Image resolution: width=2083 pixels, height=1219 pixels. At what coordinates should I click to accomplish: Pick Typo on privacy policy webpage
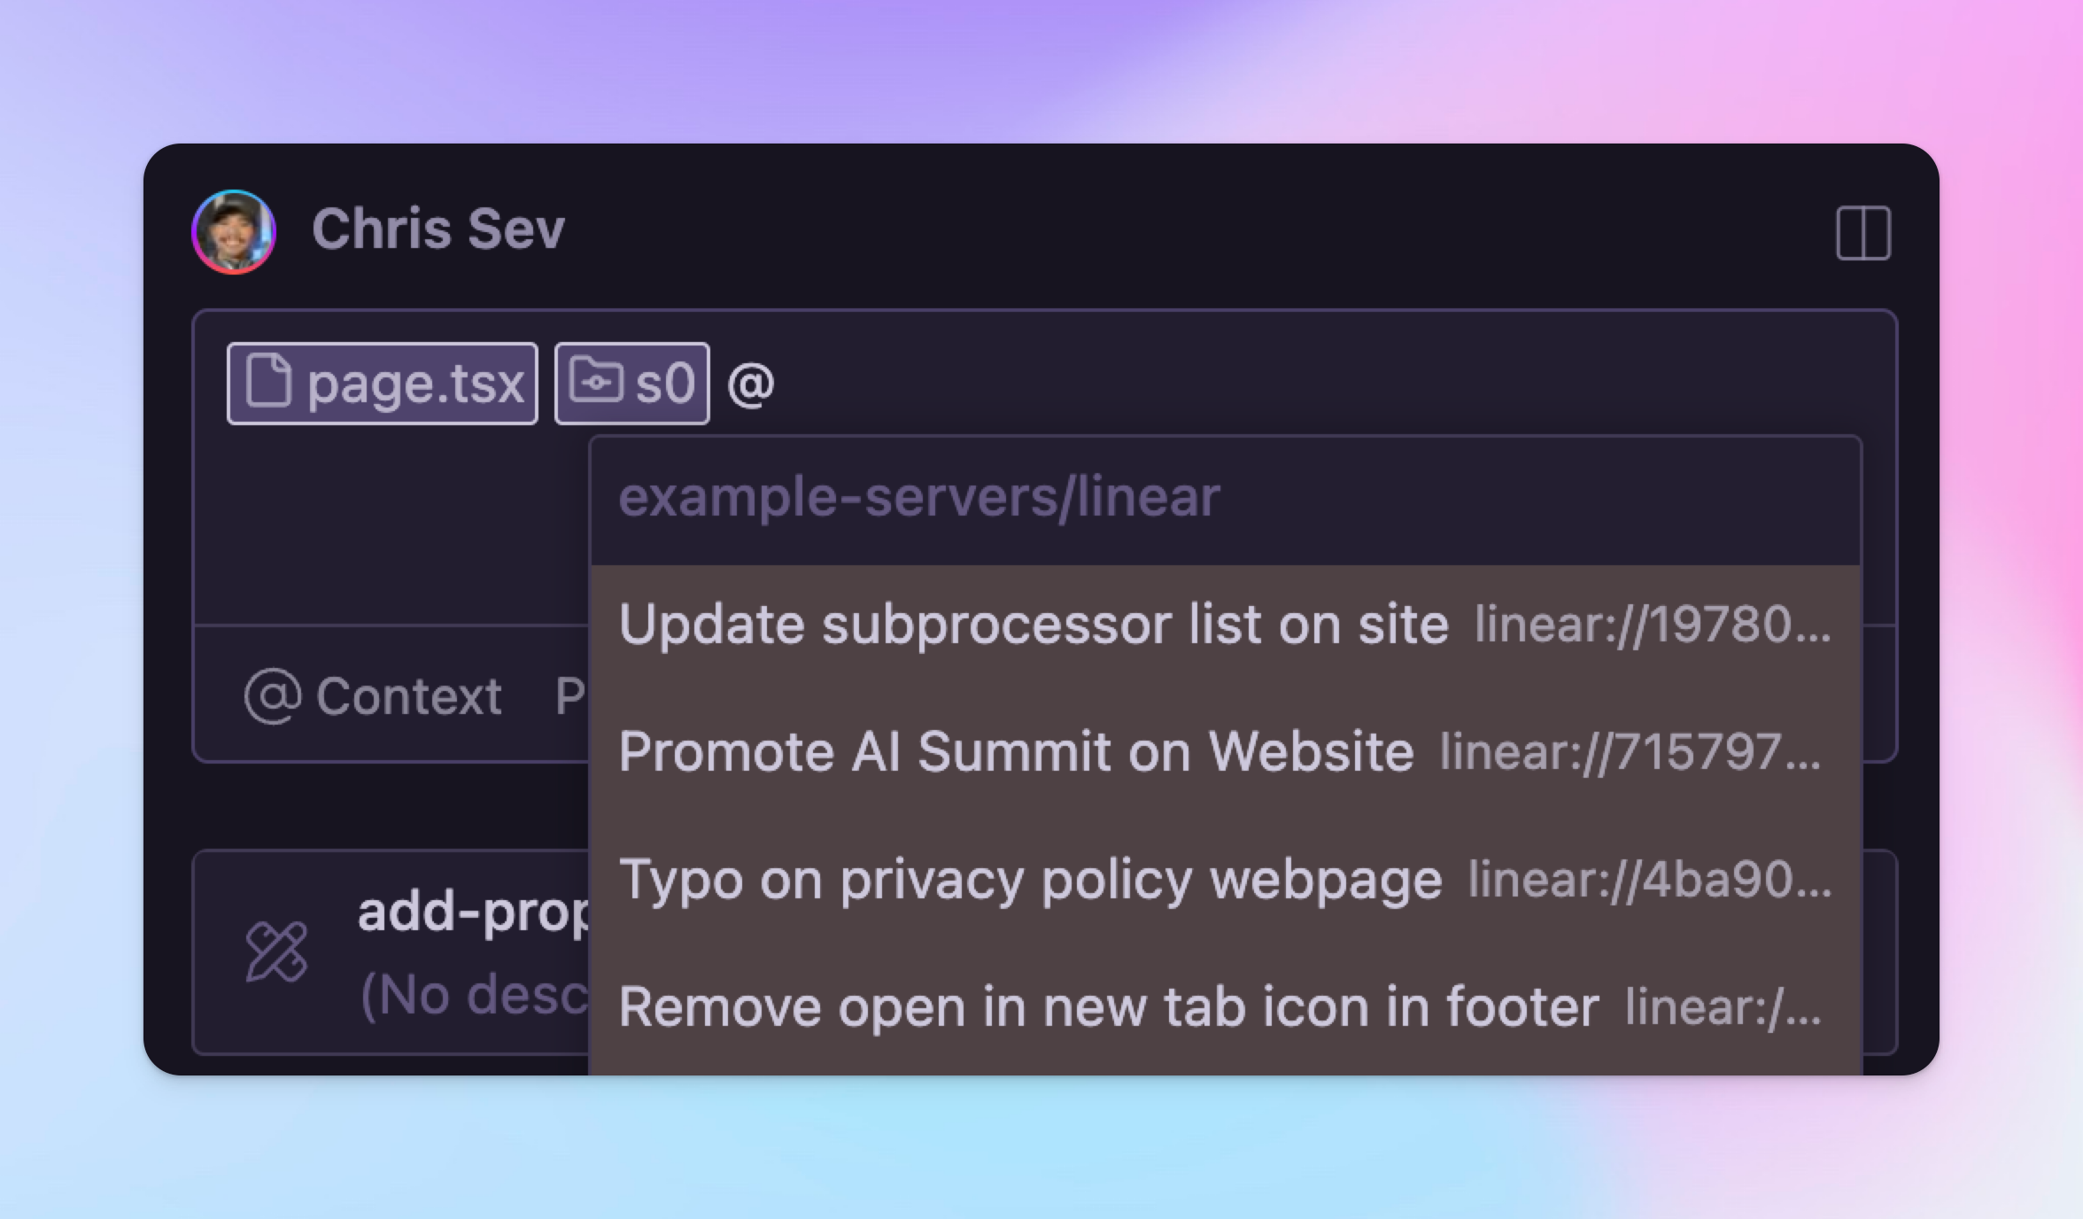point(1226,880)
